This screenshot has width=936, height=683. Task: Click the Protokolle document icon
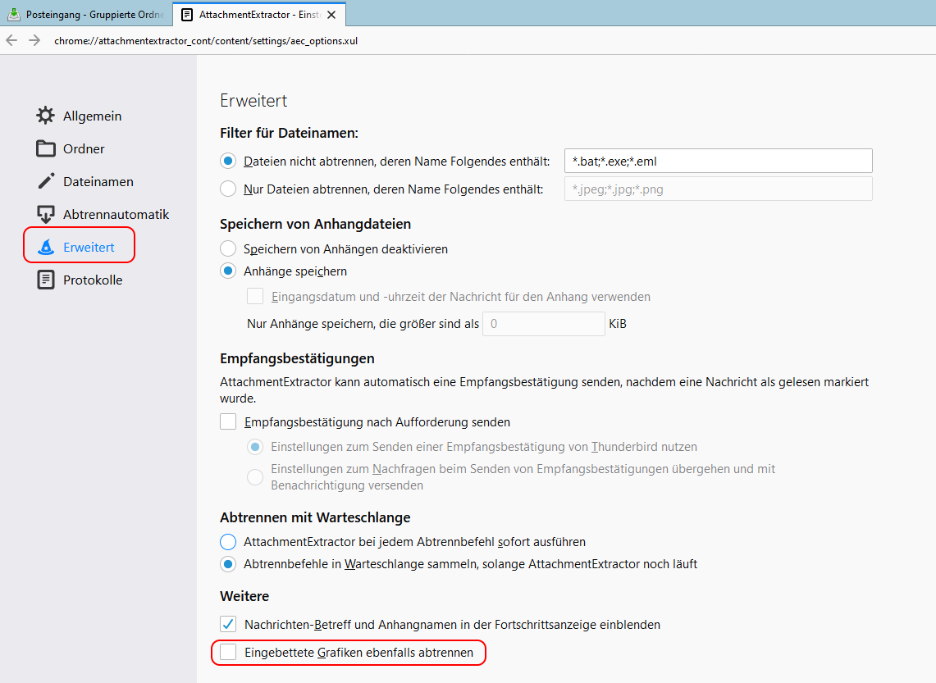[x=45, y=280]
